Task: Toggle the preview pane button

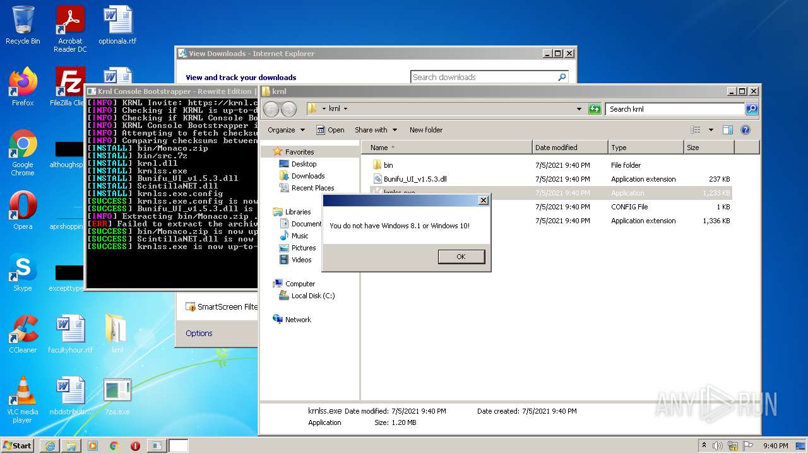Action: (x=727, y=130)
